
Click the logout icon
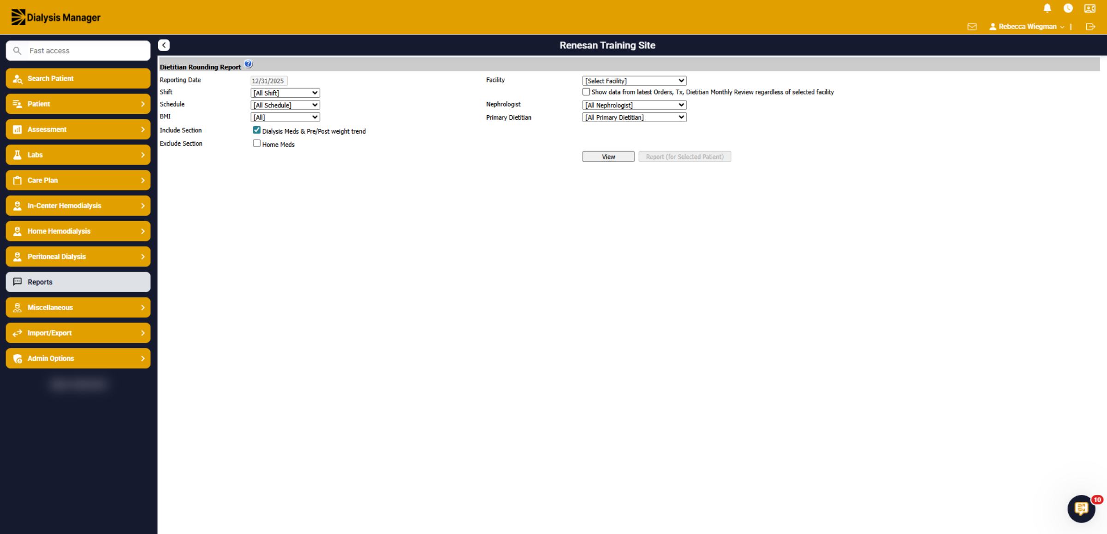pyautogui.click(x=1090, y=27)
